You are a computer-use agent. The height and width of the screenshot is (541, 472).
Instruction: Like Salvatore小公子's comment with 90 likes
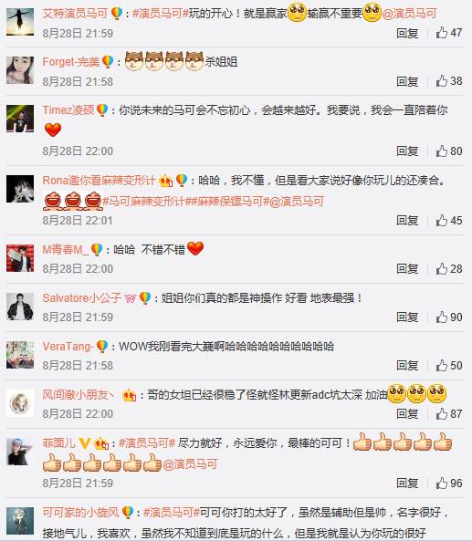click(x=448, y=317)
